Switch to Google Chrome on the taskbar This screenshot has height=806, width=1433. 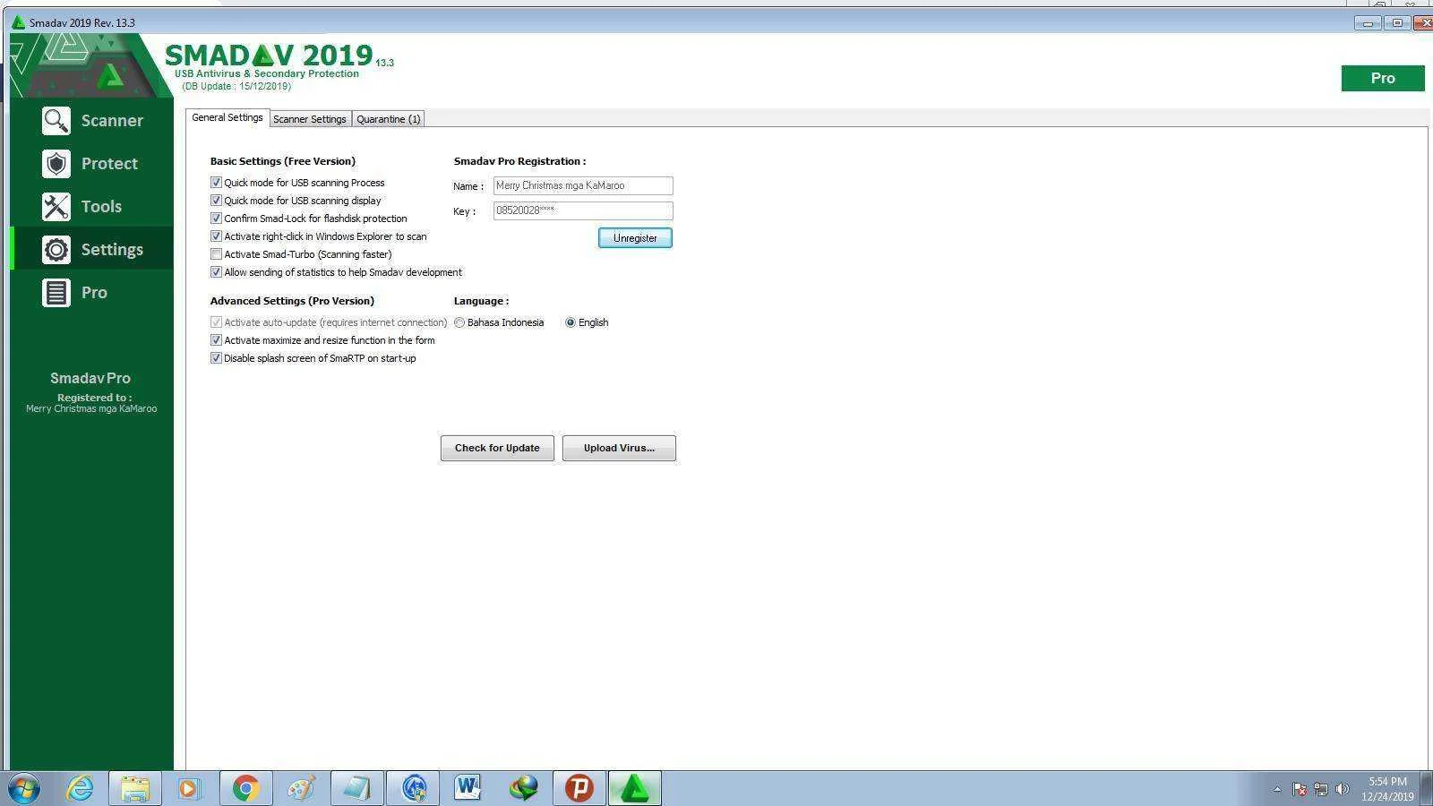(245, 789)
